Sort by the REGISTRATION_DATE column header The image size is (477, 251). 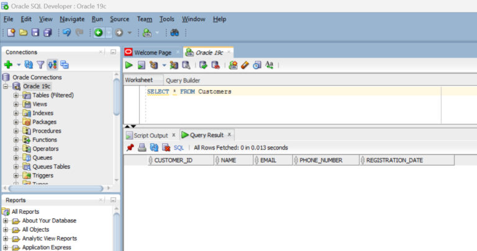[407, 161]
